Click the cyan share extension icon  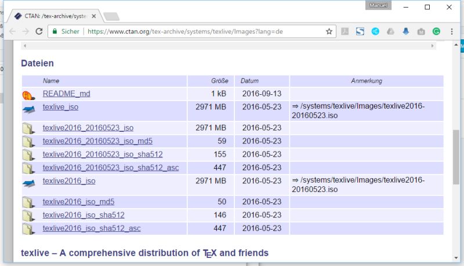375,31
